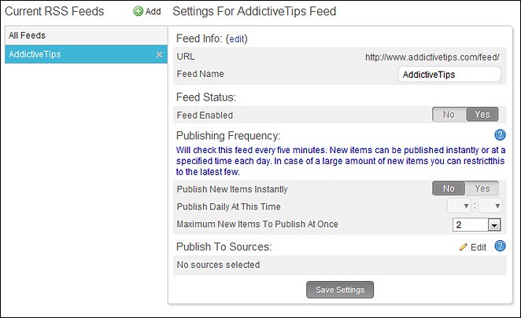Set Feed Enabled to Yes
This screenshot has height=318, width=521.
tap(482, 115)
